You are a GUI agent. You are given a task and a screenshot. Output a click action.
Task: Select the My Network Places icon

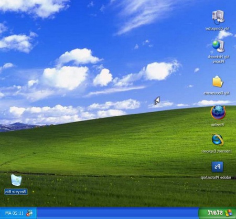[x=218, y=46]
